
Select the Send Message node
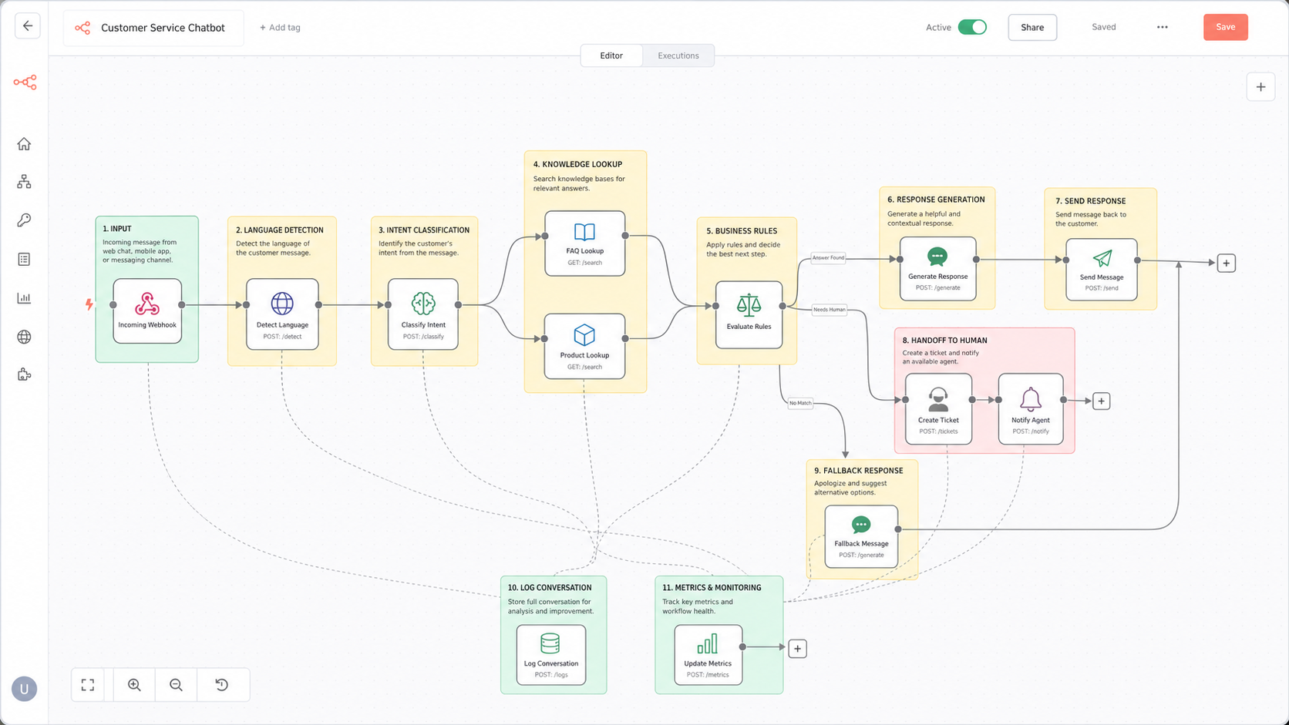click(1102, 270)
